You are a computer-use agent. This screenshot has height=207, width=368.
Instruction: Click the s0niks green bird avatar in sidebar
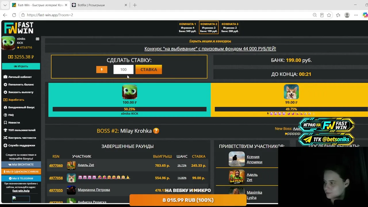tap(8, 43)
